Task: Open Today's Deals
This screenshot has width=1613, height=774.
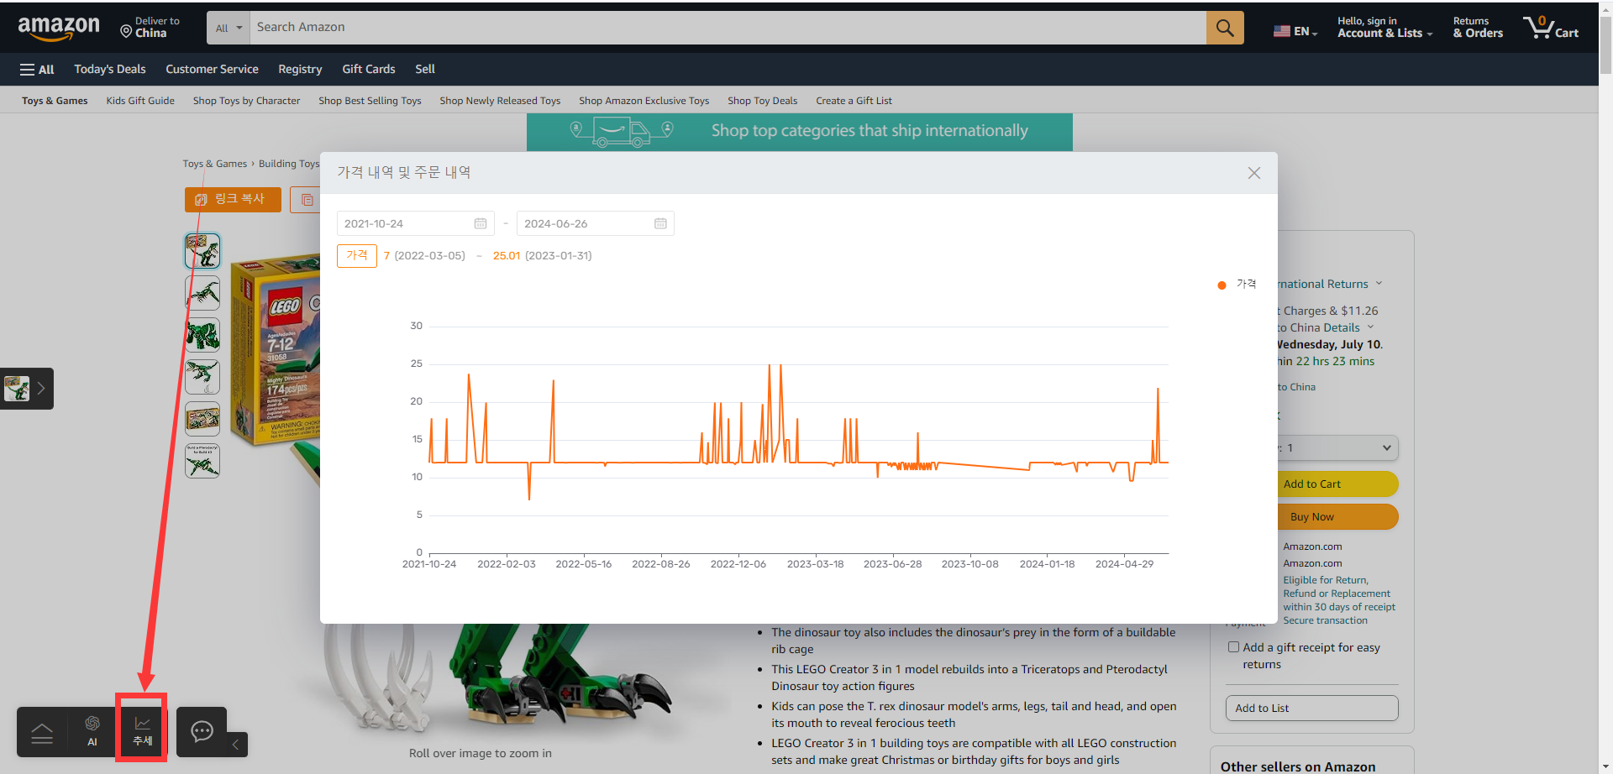Action: [x=109, y=70]
